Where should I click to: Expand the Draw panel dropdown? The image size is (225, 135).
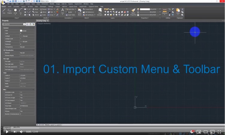[x=17, y=18]
